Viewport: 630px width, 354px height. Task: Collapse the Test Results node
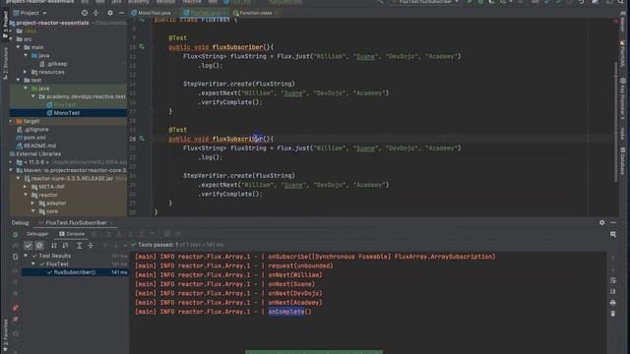click(26, 256)
